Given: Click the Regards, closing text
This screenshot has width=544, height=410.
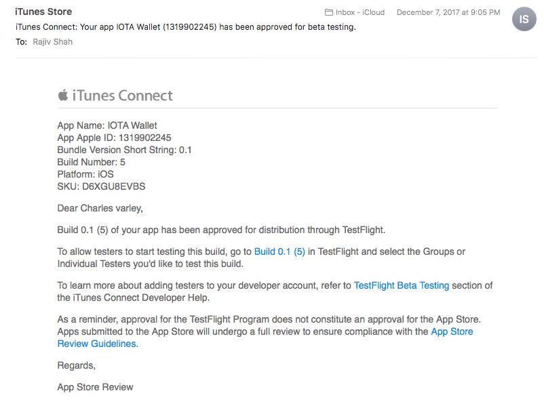Looking at the screenshot, I should pos(77,366).
